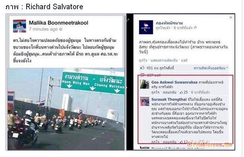Click the privacy gear icon beside 7 minutes ago
The height and width of the screenshot is (157, 244).
coord(61,29)
